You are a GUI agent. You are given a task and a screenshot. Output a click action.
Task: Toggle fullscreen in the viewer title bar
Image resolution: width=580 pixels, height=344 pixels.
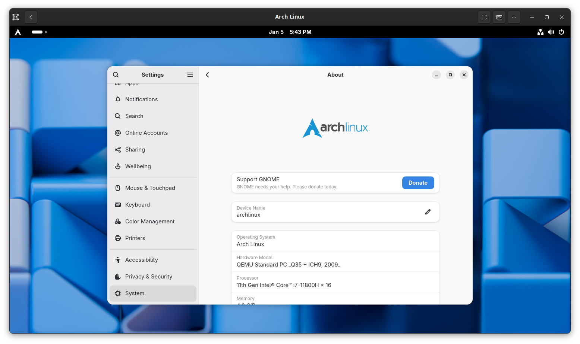click(x=484, y=17)
